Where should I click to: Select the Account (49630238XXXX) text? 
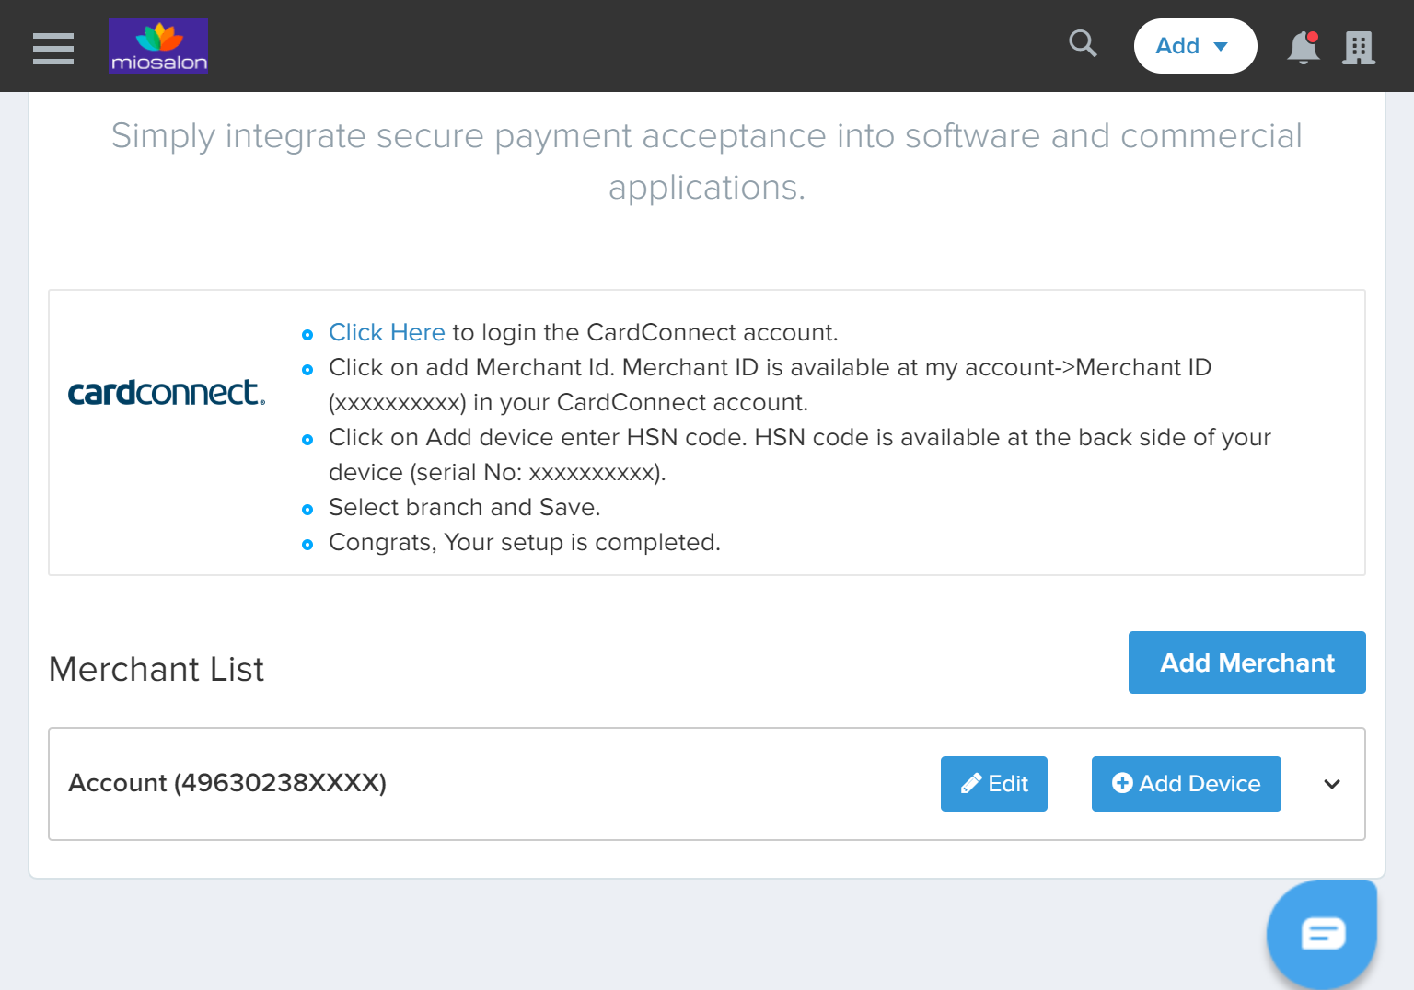227,783
